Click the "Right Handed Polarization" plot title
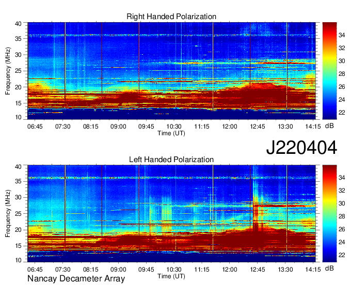This screenshot has height=285, width=351. [x=171, y=17]
